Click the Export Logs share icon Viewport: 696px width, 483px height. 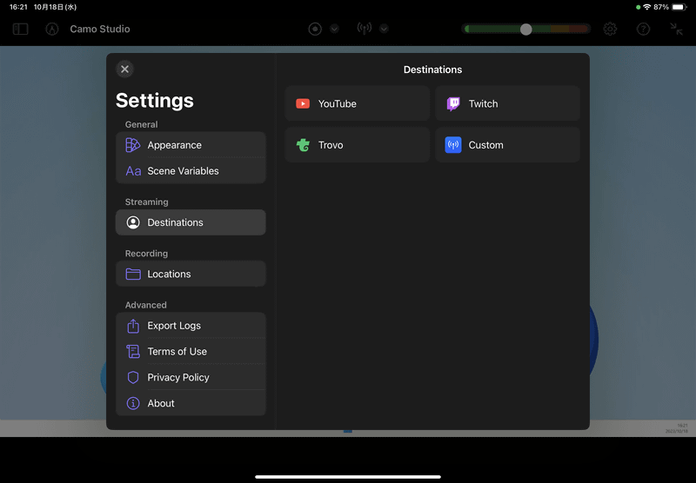[x=133, y=326]
